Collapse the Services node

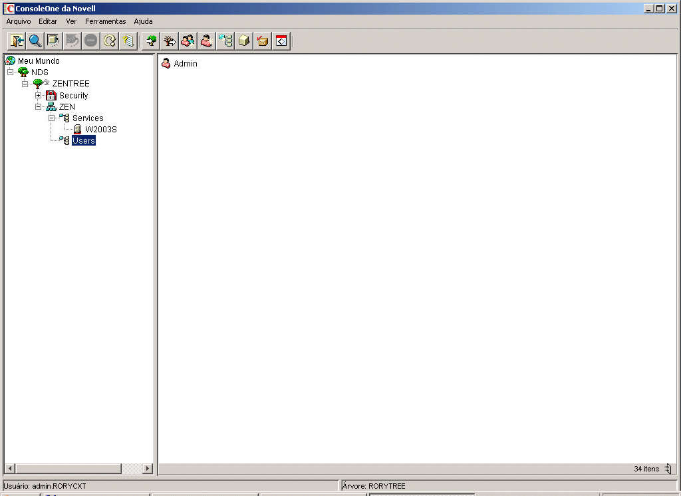tap(51, 118)
